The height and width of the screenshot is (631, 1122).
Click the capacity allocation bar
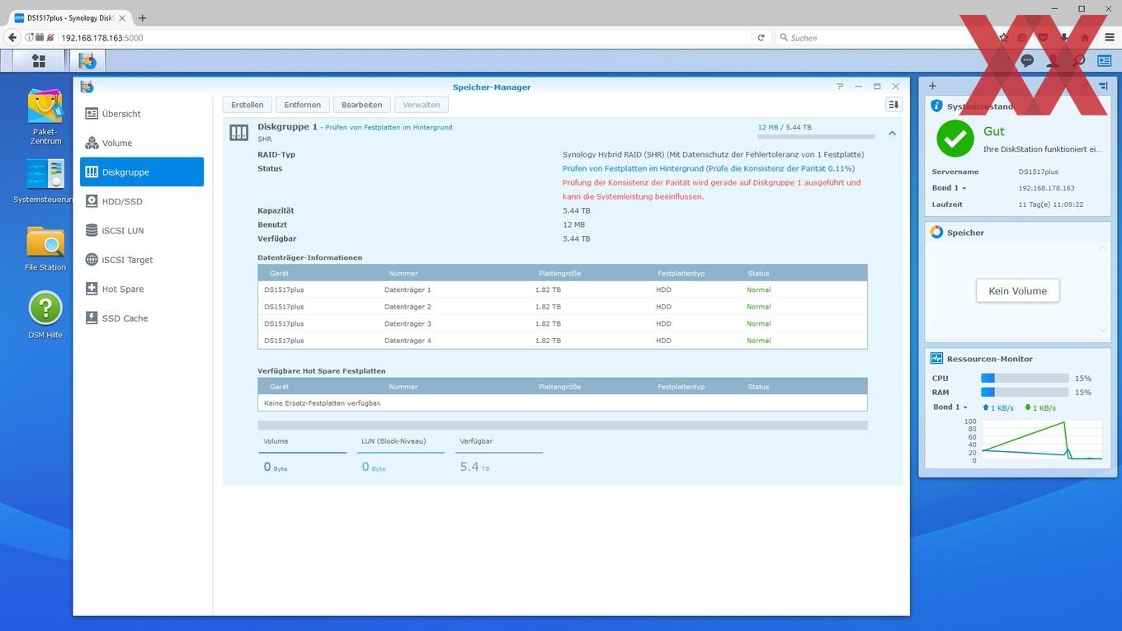(562, 426)
